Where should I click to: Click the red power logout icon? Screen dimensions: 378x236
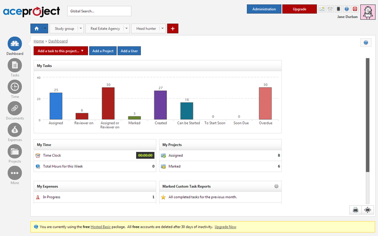(355, 9)
